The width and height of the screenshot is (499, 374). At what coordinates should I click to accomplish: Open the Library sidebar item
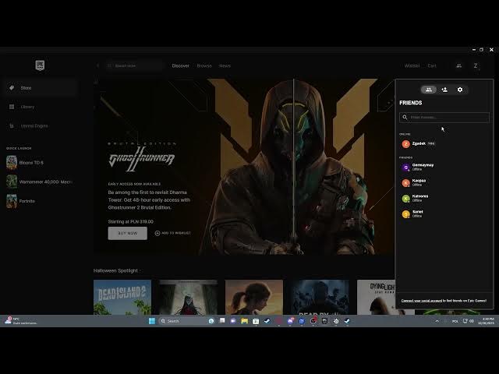click(x=40, y=107)
